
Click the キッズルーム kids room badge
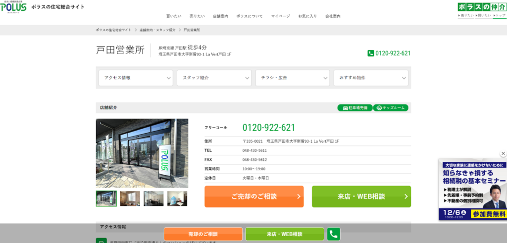click(x=391, y=108)
